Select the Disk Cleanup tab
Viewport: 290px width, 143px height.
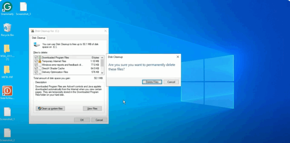tap(39, 38)
